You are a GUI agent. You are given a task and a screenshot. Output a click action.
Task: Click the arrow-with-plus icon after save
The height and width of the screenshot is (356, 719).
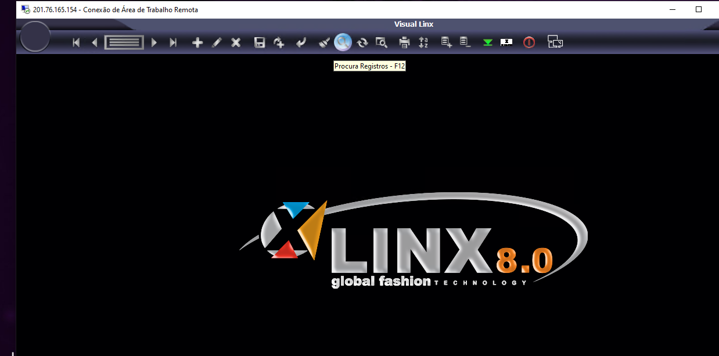click(x=279, y=42)
